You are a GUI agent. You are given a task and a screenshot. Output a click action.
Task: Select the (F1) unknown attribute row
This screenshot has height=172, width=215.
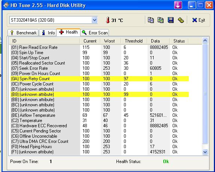point(100,152)
